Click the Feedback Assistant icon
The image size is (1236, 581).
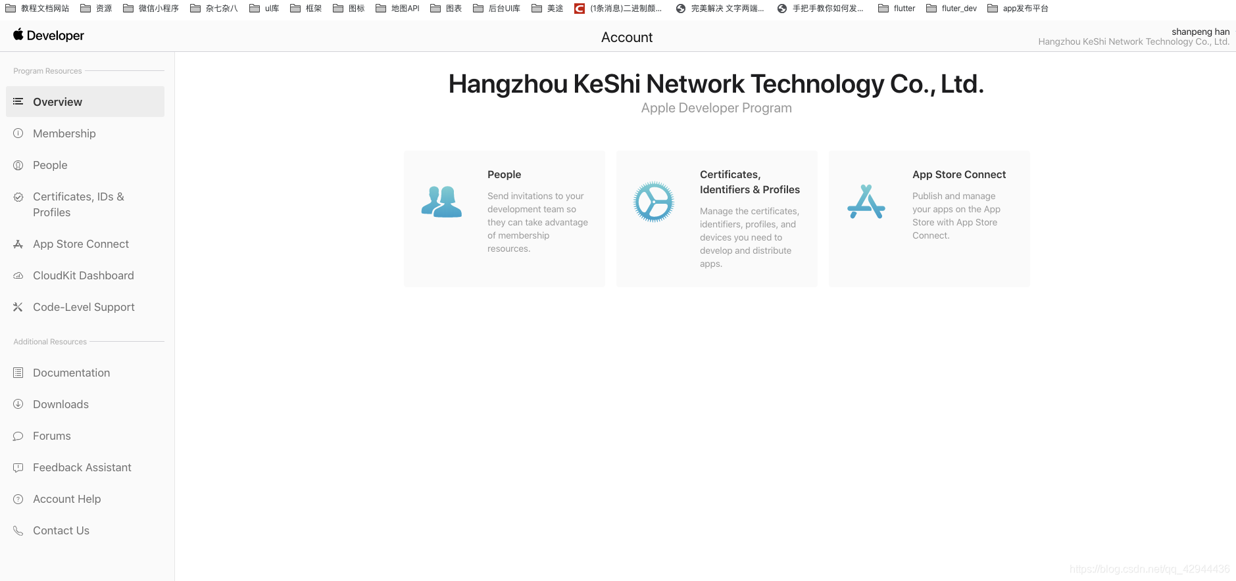coord(18,467)
